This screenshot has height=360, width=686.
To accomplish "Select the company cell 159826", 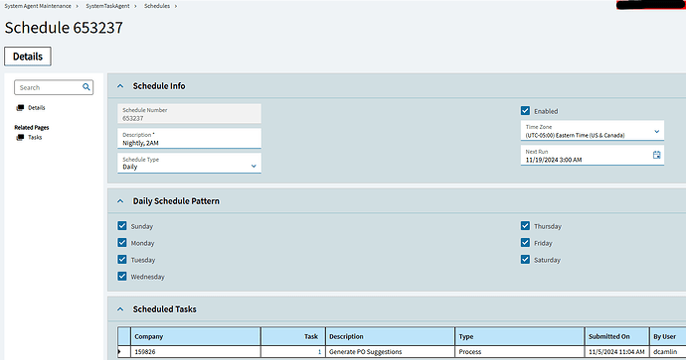I will tap(196, 352).
